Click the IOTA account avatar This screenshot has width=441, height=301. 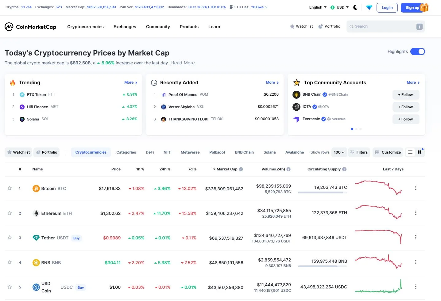tap(296, 107)
